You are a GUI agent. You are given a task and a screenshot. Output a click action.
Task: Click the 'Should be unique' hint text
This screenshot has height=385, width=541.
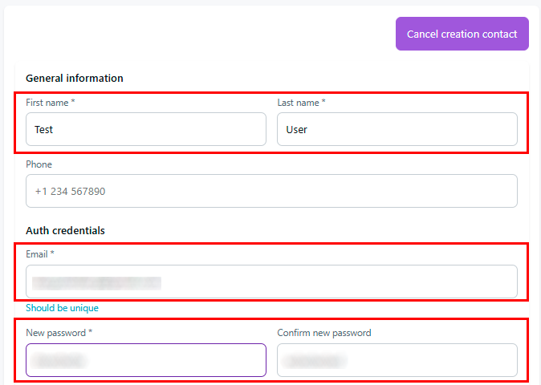coord(62,308)
